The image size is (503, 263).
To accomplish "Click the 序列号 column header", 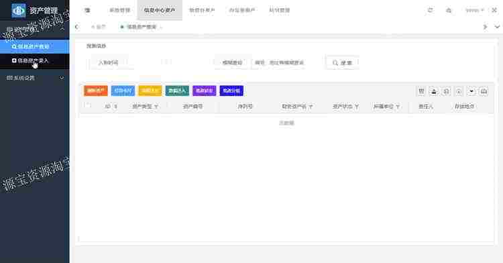I will pos(245,107).
